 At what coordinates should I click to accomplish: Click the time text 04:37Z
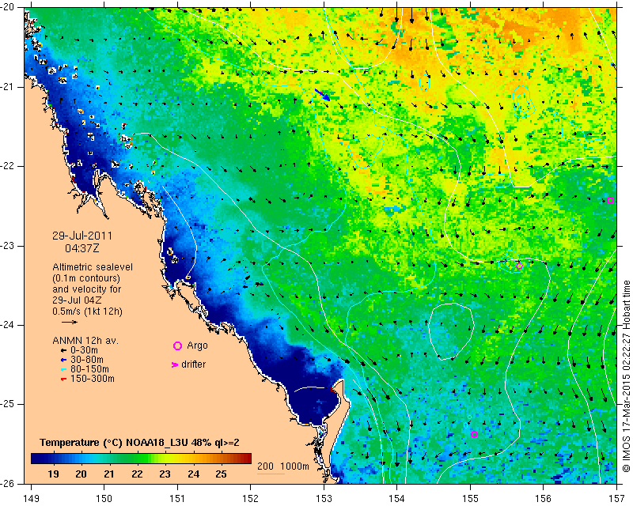pyautogui.click(x=82, y=248)
